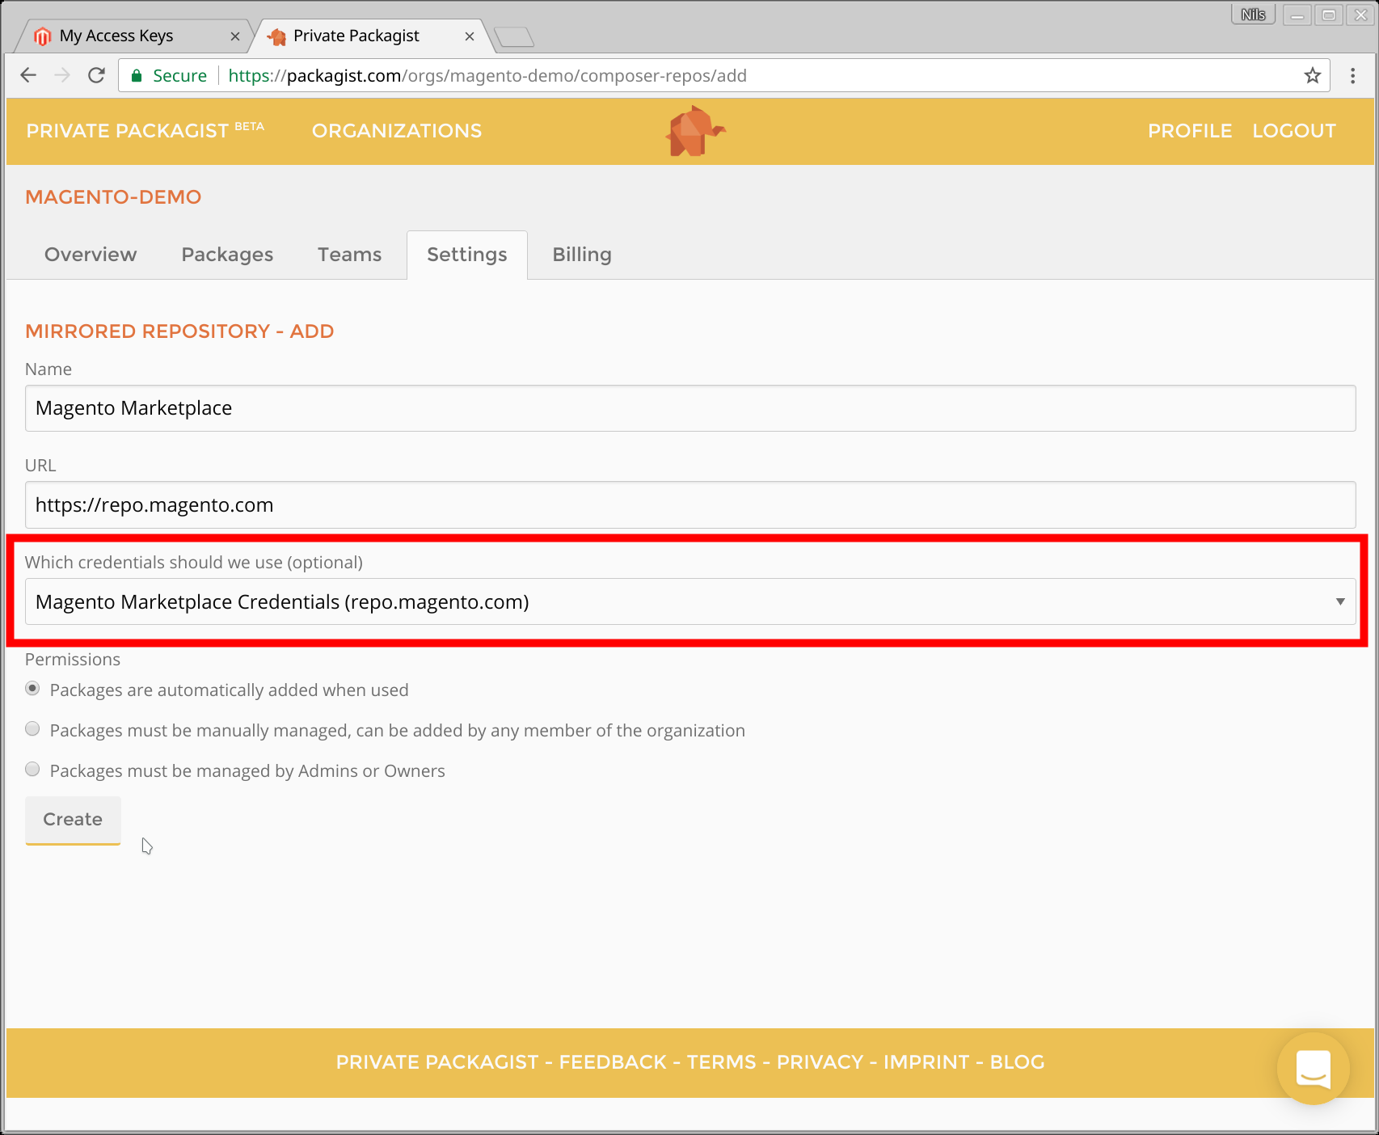Click the browser back arrow

pos(28,75)
